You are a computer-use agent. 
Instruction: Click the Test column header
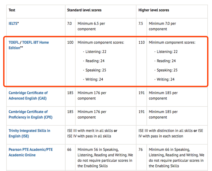click(x=12, y=10)
